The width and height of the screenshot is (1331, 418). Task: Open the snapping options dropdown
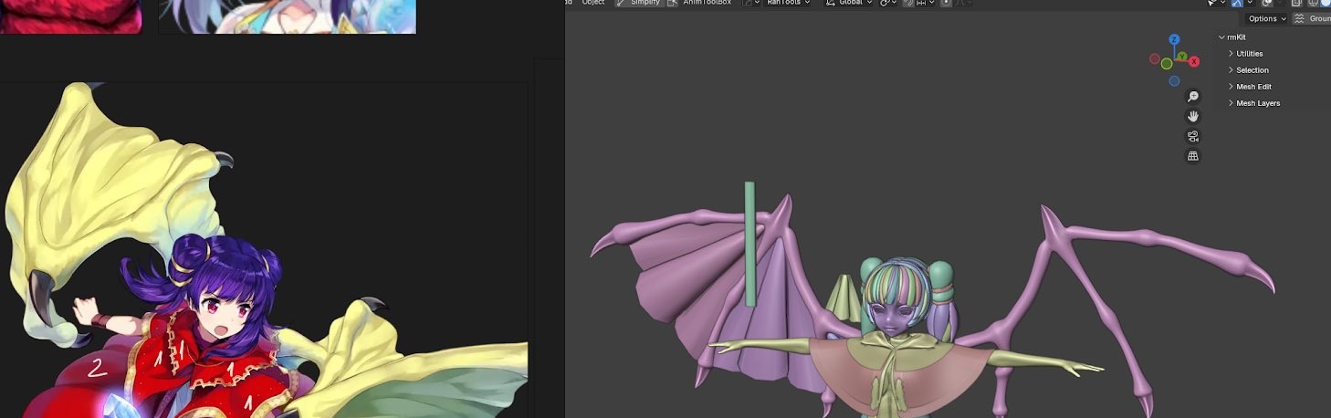click(926, 3)
